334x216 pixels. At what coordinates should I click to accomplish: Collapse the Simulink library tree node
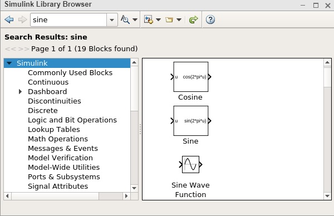9,63
